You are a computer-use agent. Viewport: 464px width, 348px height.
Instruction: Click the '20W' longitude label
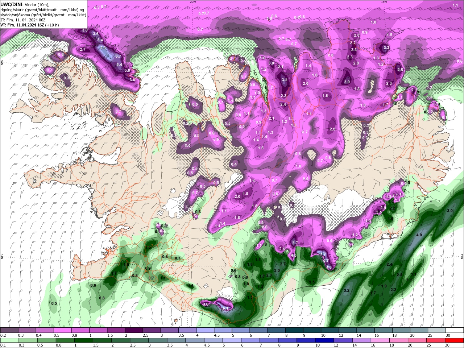click(x=193, y=2)
